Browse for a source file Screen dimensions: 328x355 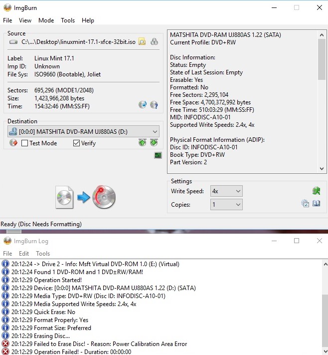142,41
